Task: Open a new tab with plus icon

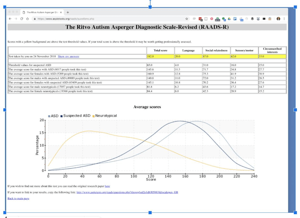Action: pyautogui.click(x=68, y=12)
